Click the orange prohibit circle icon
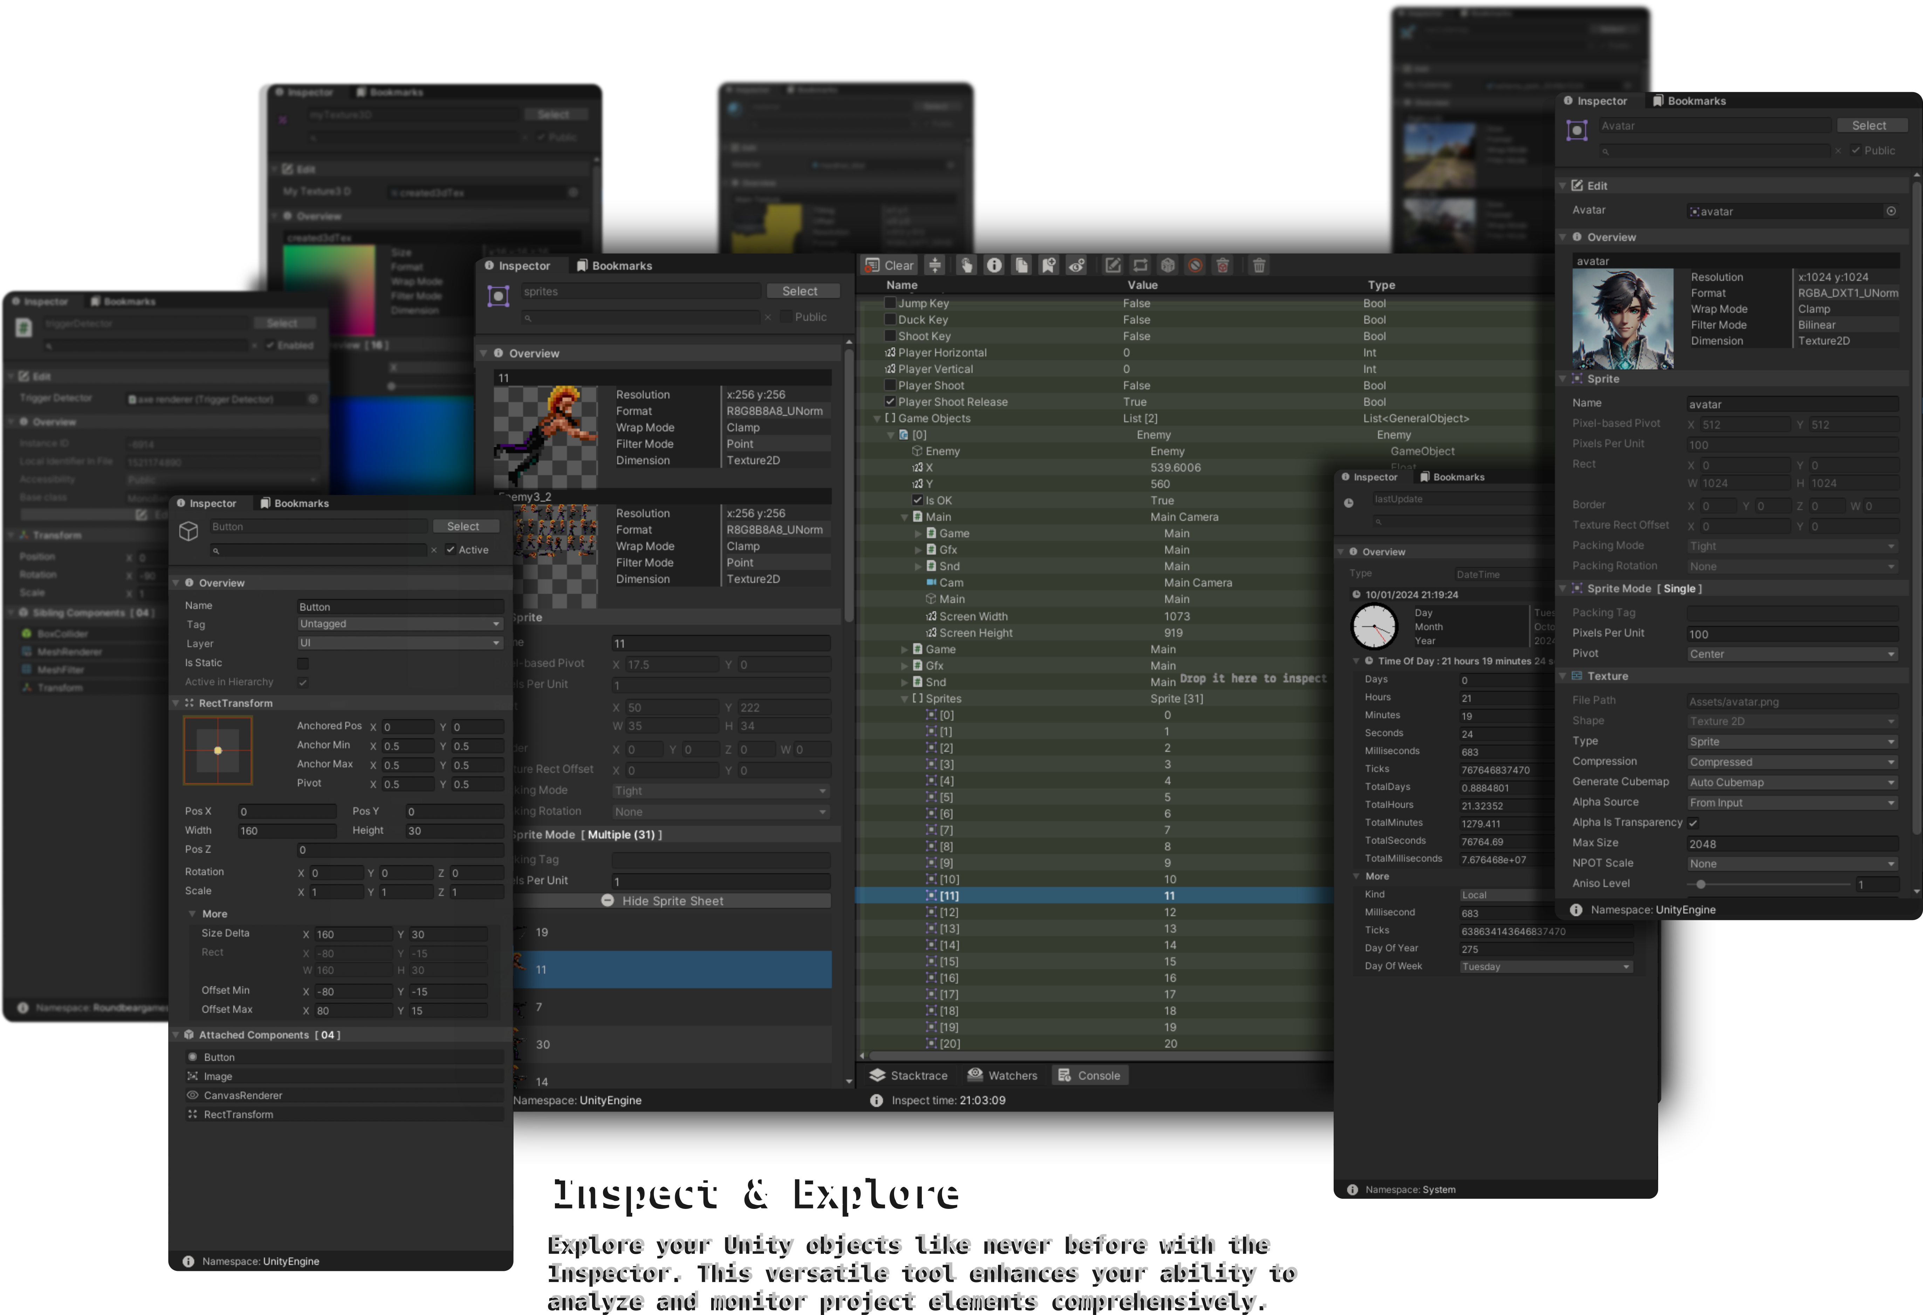Viewport: 1923px width, 1315px height. [x=1195, y=265]
